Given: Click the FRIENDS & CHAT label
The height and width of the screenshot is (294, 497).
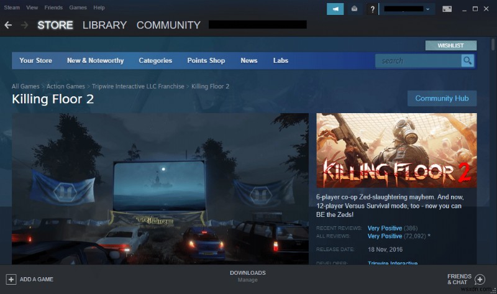Looking at the screenshot, I should tap(459, 280).
